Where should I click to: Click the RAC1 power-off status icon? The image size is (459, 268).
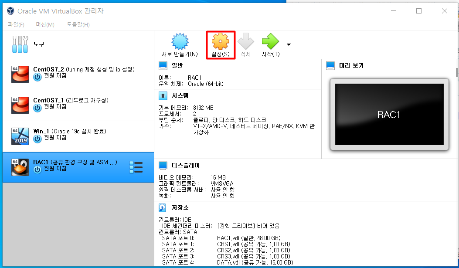point(37,170)
